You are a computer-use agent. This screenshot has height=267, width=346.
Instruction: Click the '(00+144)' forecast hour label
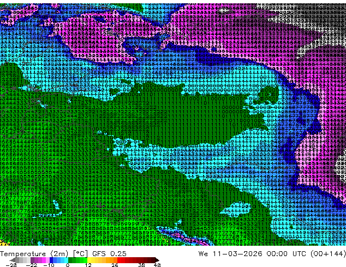point(328,254)
